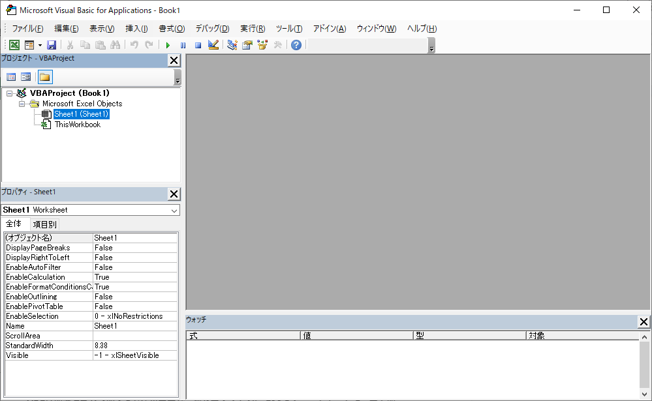Open Sheet1 Worksheet object dropdown

pos(174,210)
